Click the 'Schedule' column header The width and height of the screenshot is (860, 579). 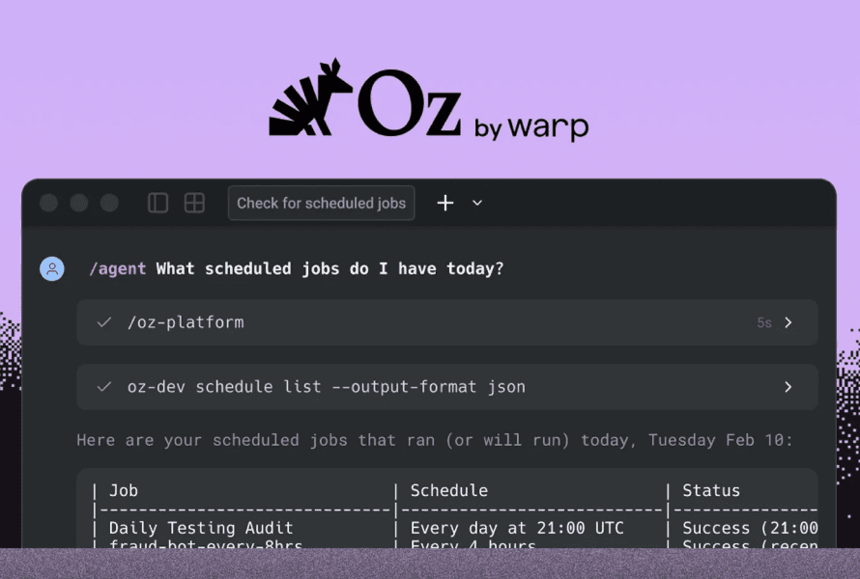449,491
